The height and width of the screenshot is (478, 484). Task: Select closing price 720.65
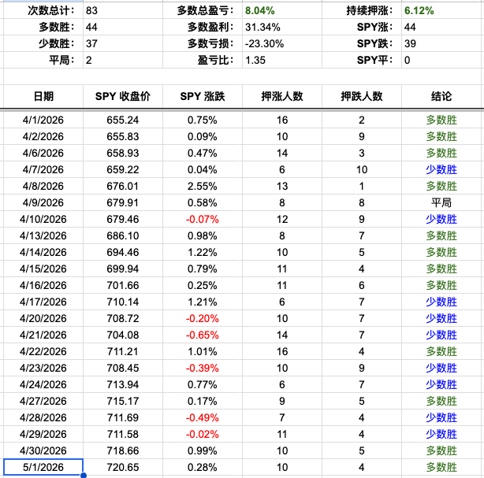click(x=123, y=467)
